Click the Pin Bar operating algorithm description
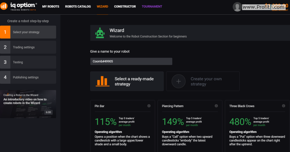The width and height of the screenshot is (290, 152). pos(122,140)
